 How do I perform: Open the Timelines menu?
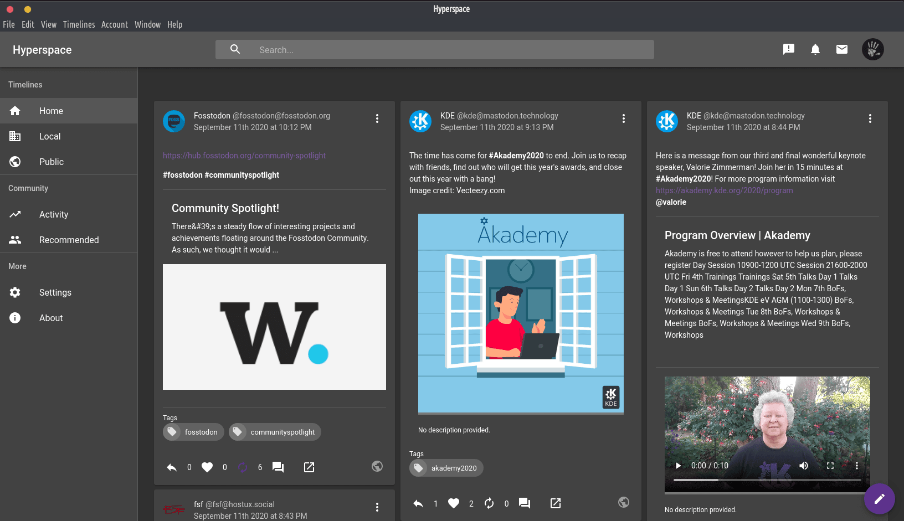(79, 24)
